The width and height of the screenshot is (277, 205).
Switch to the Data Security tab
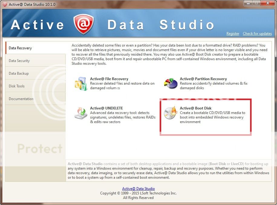(x=35, y=60)
